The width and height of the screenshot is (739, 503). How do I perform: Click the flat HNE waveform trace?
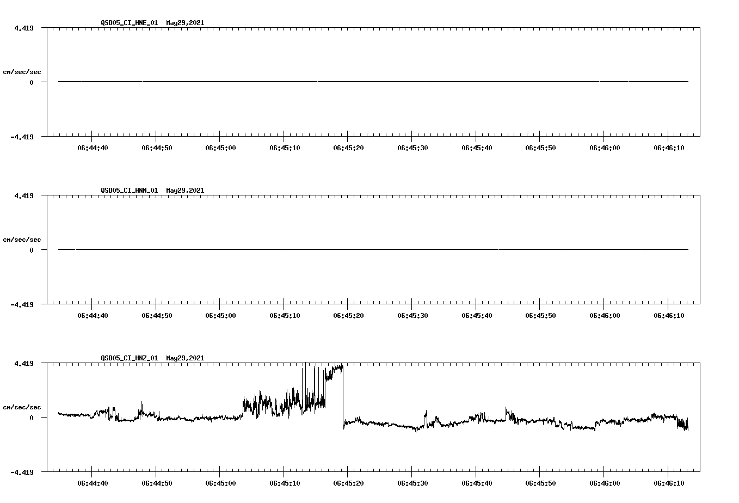pos(327,81)
